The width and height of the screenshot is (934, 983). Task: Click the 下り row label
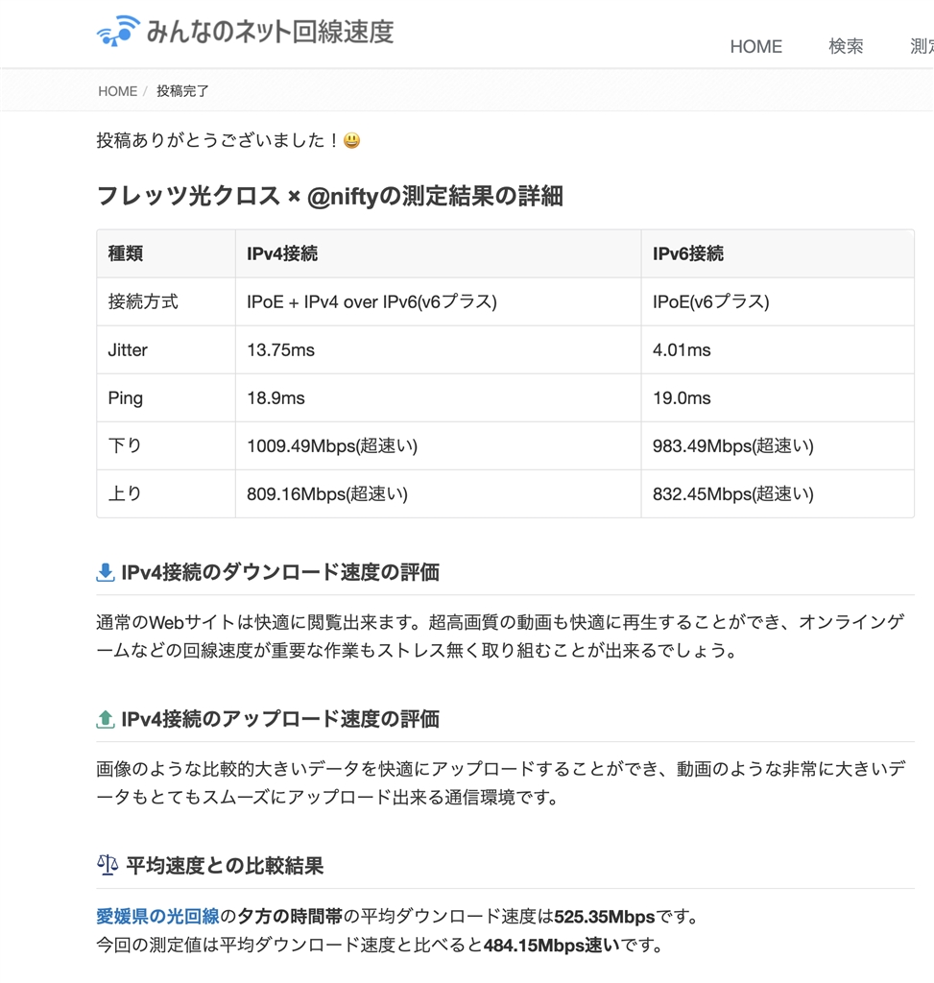pos(125,445)
